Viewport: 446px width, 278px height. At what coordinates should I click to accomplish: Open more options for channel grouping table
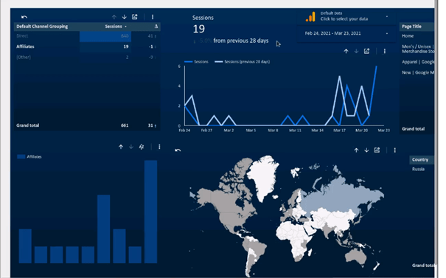pyautogui.click(x=153, y=17)
